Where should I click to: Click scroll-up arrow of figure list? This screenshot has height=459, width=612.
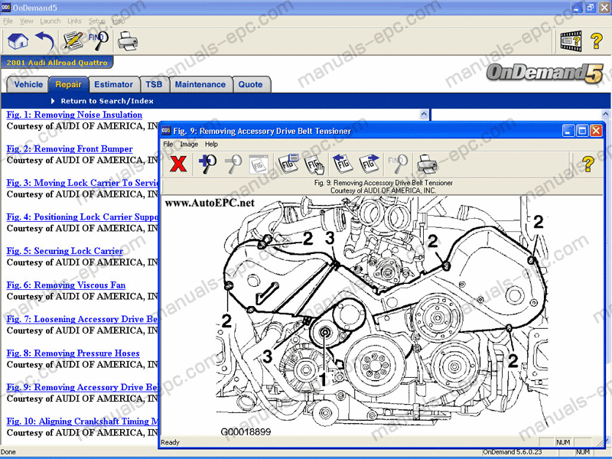424,114
